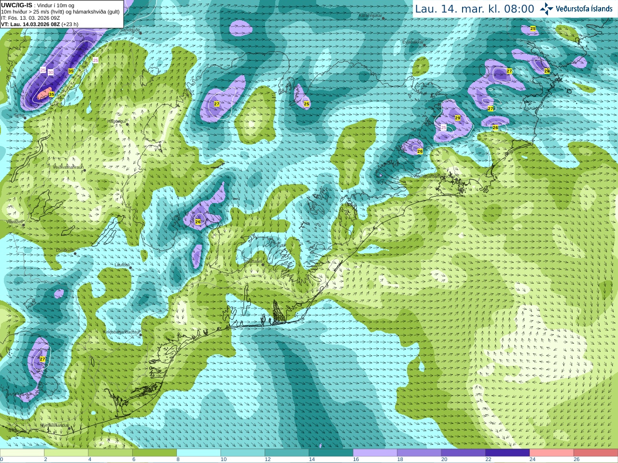Click the Eyjabakkar station label
Screen dimensions: 618x463
pos(413,42)
